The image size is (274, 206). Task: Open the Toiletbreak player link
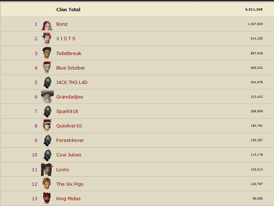click(x=69, y=53)
